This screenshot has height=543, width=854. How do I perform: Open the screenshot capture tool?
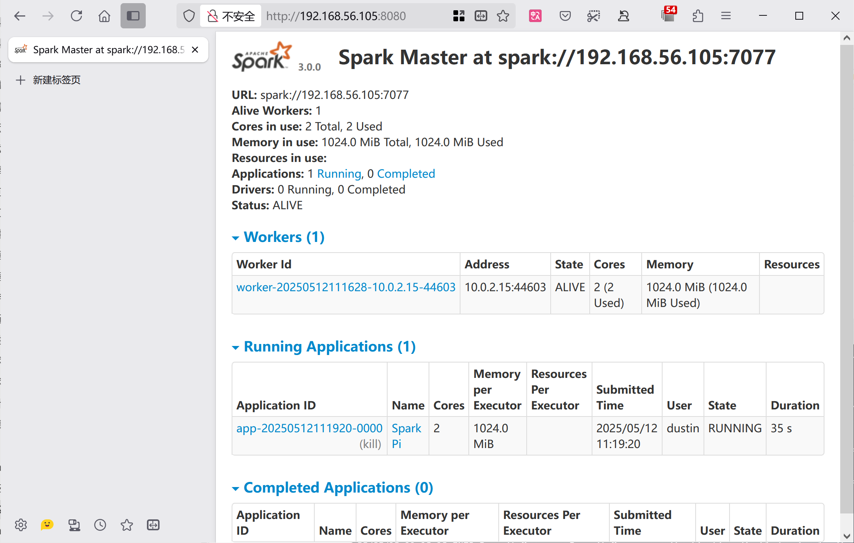tap(594, 16)
